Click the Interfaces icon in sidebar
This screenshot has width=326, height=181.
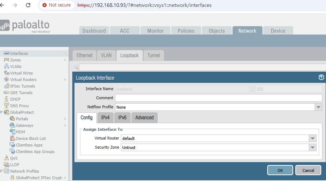[7, 53]
